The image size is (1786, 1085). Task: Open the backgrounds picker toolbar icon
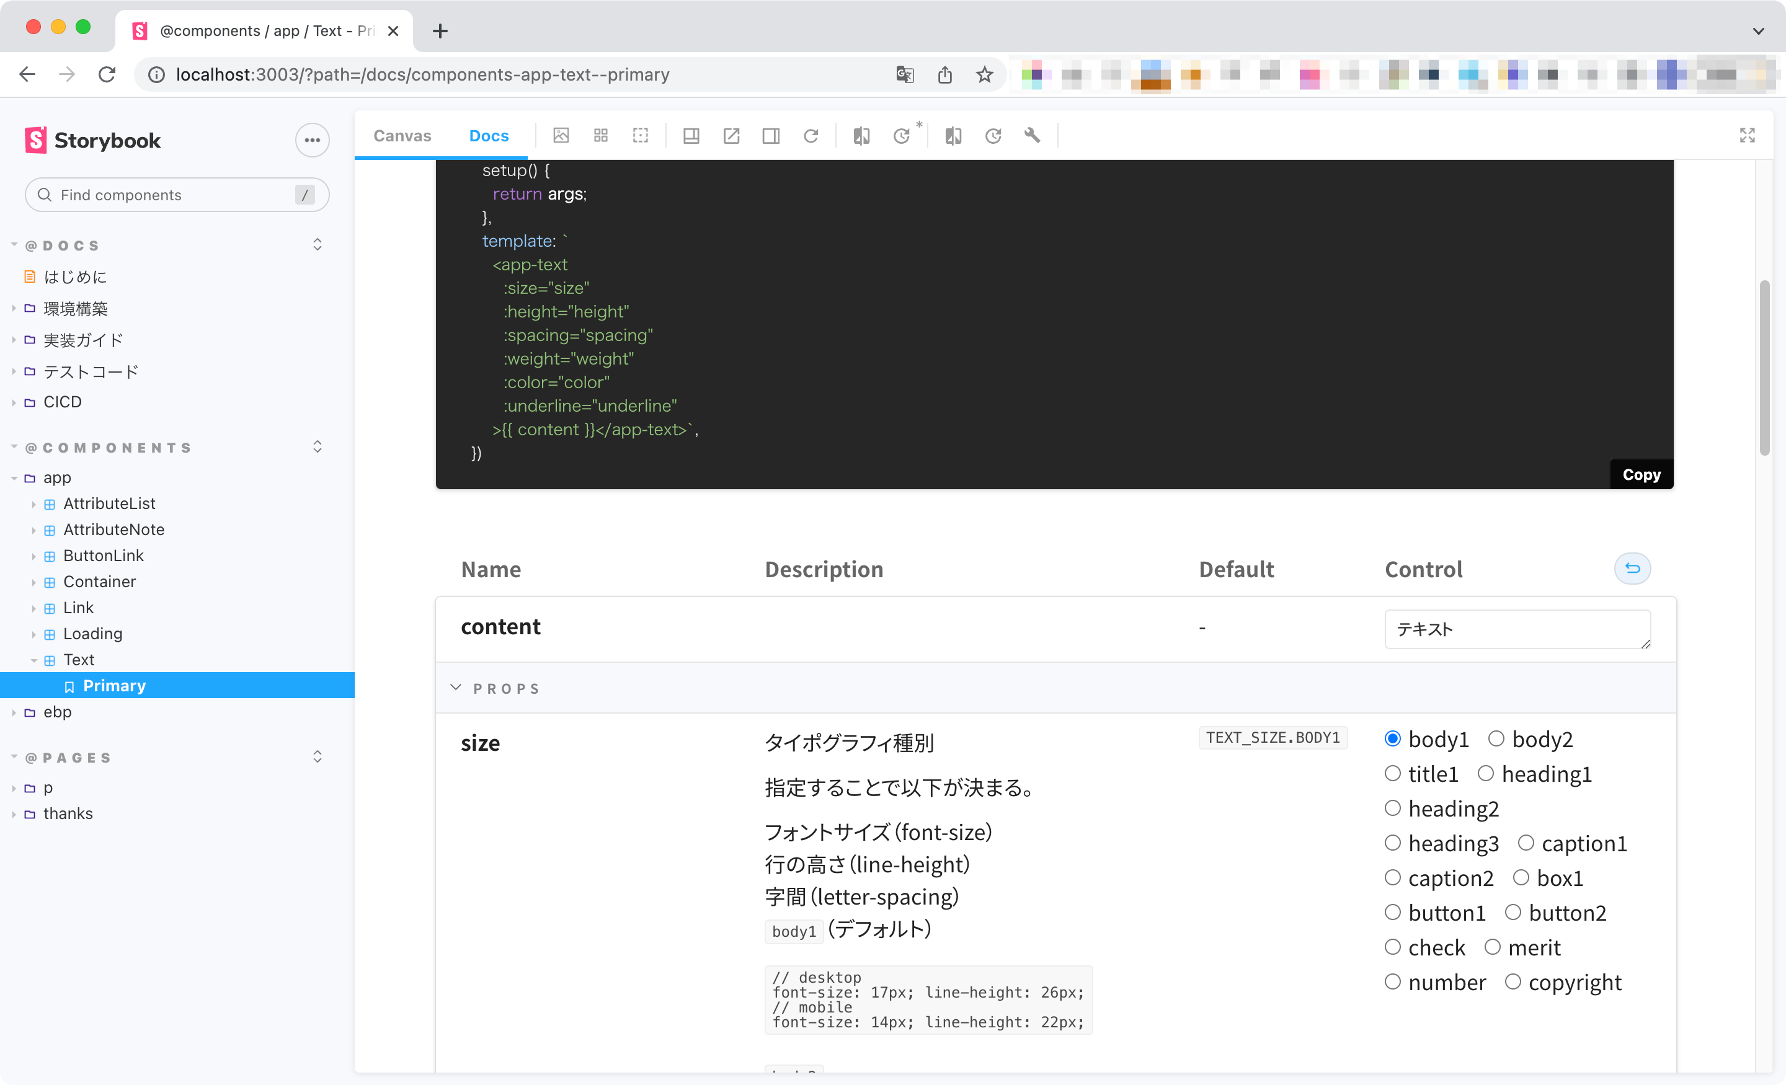pyautogui.click(x=561, y=136)
